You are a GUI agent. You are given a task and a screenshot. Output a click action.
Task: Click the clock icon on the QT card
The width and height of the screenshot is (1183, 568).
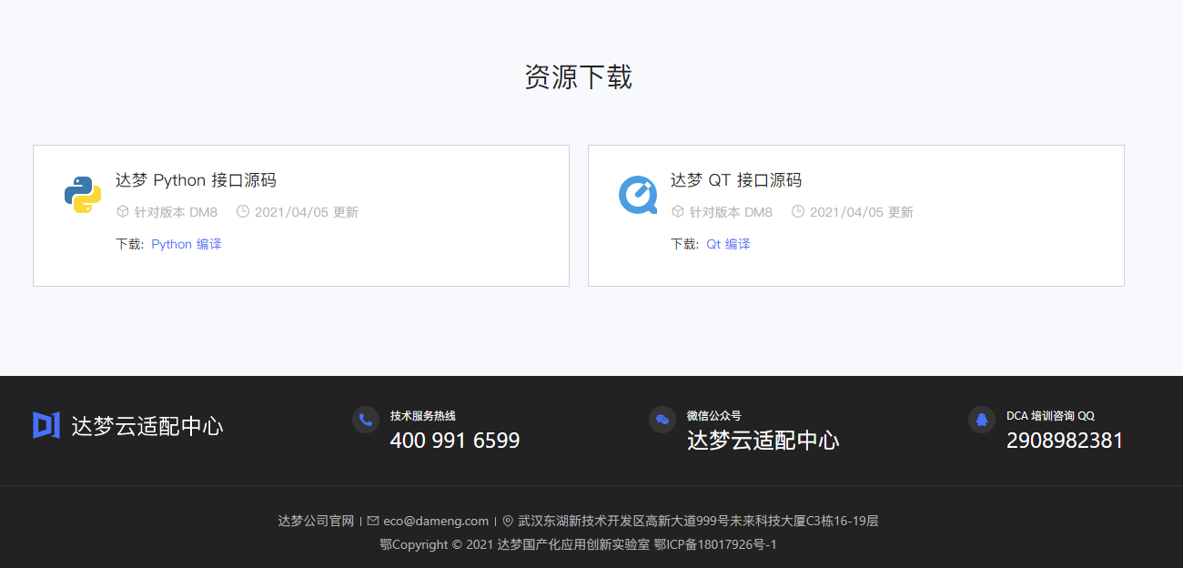click(x=798, y=211)
